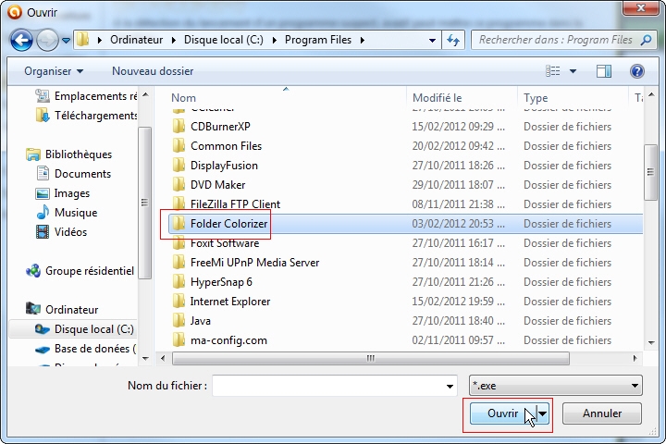
Task: Click the horizontal scrollbar right arrow
Action: [x=635, y=358]
